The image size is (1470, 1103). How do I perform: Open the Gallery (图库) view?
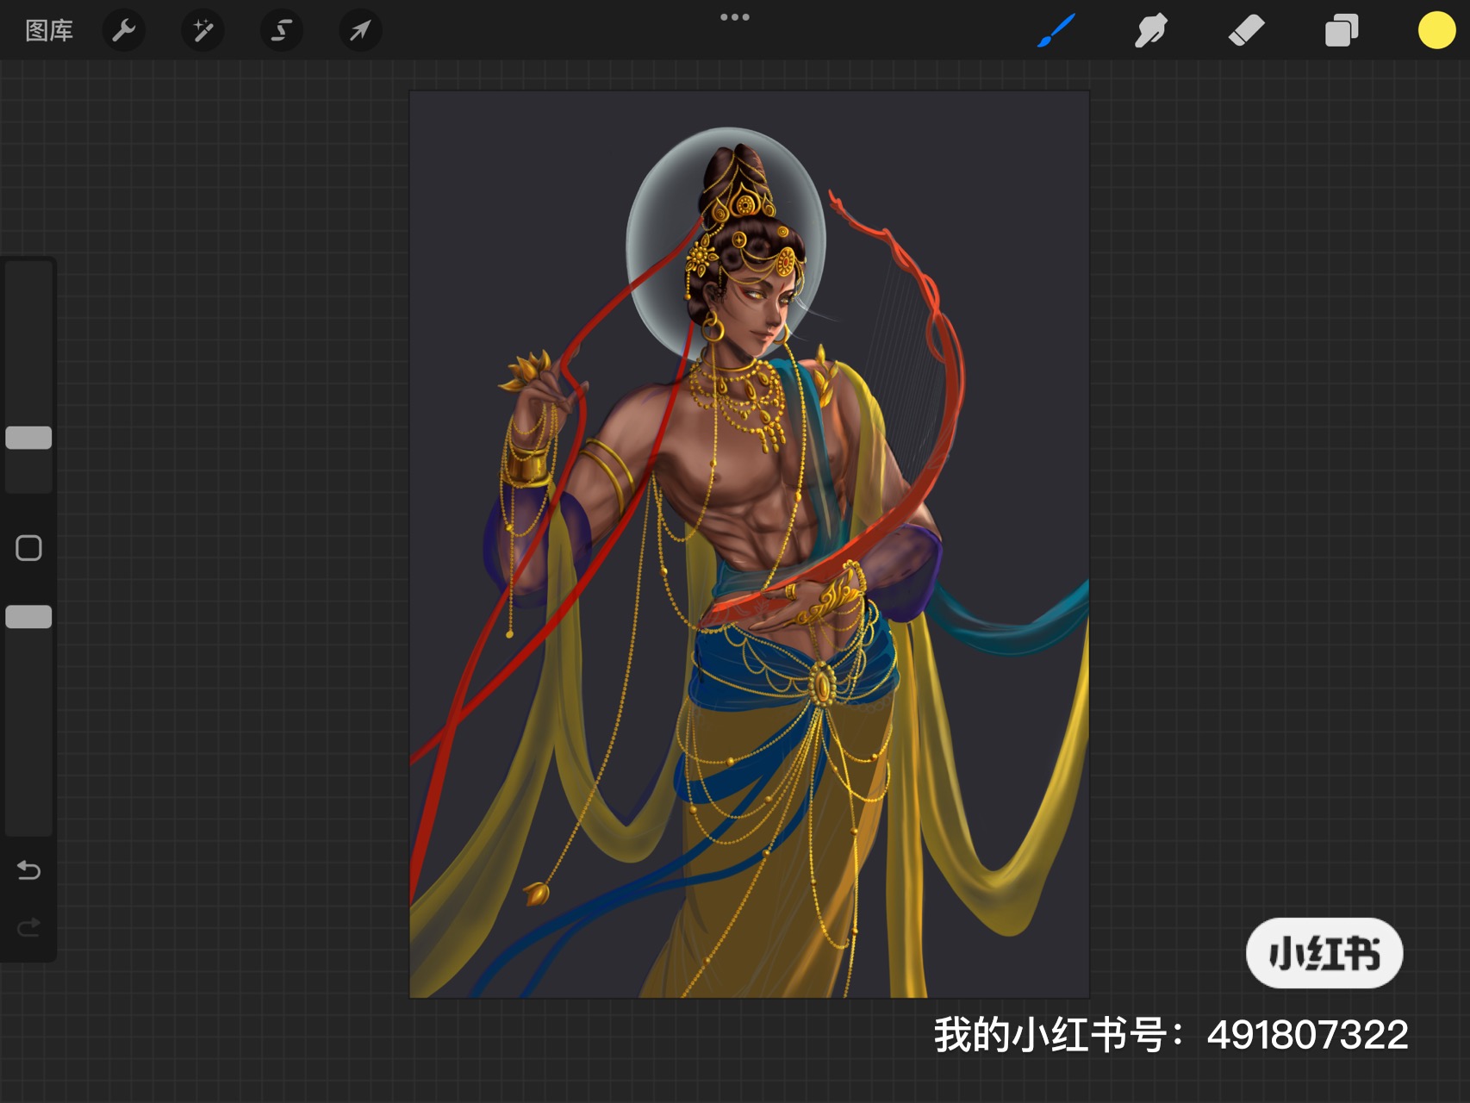pos(49,31)
